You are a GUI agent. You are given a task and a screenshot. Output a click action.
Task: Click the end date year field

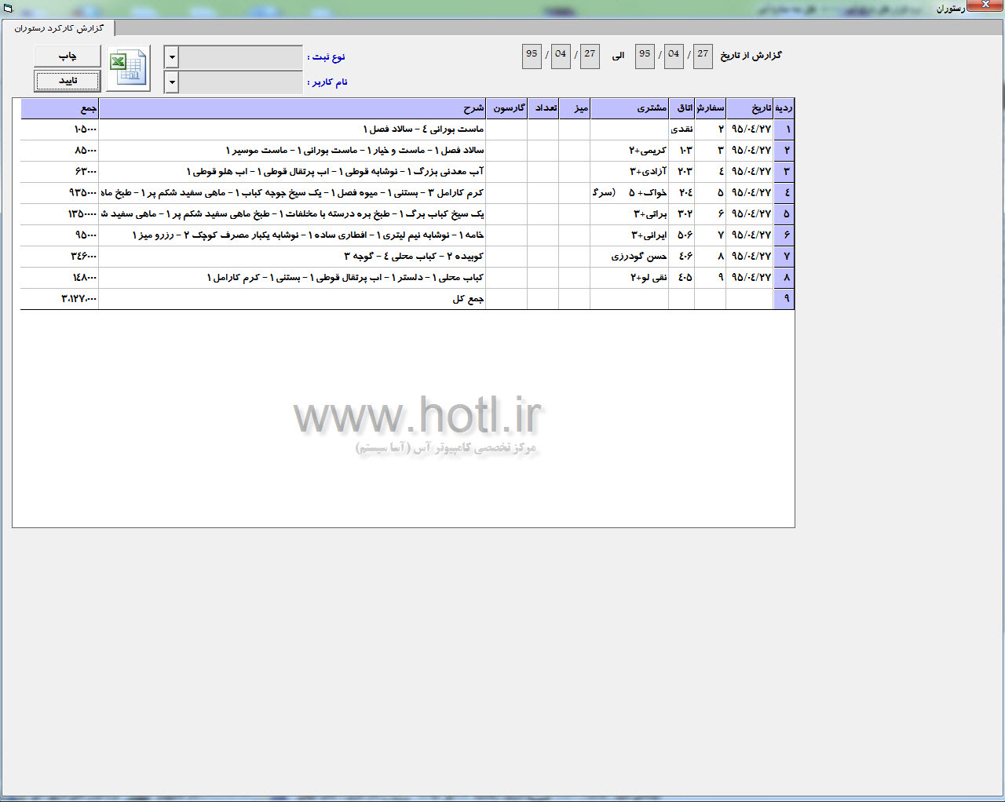pyautogui.click(x=532, y=55)
